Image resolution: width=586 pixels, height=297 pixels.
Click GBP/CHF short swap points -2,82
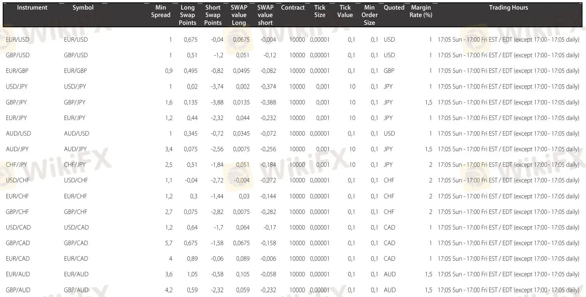217,212
